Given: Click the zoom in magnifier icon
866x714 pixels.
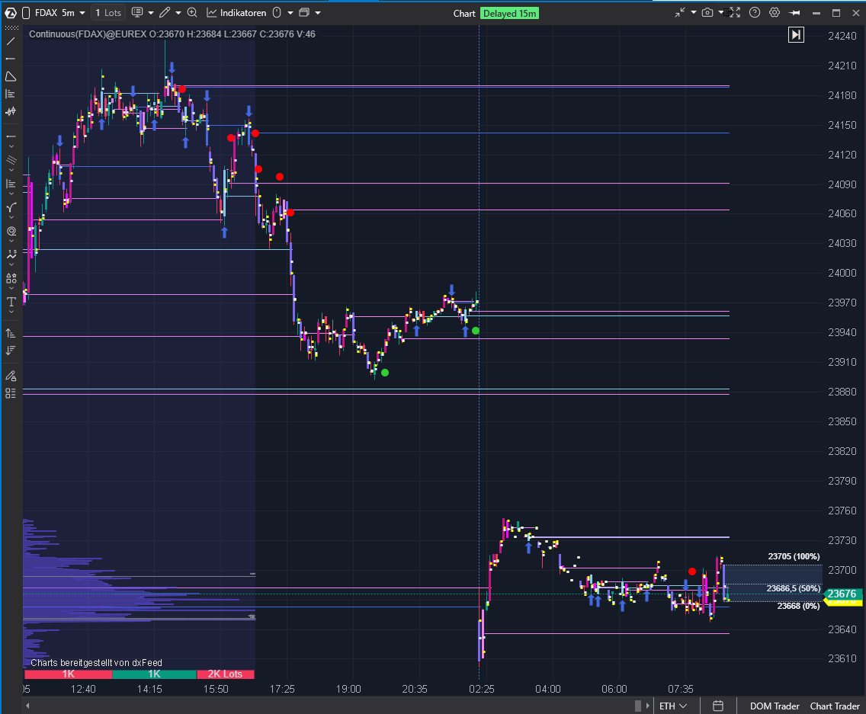Looking at the screenshot, I should [192, 13].
